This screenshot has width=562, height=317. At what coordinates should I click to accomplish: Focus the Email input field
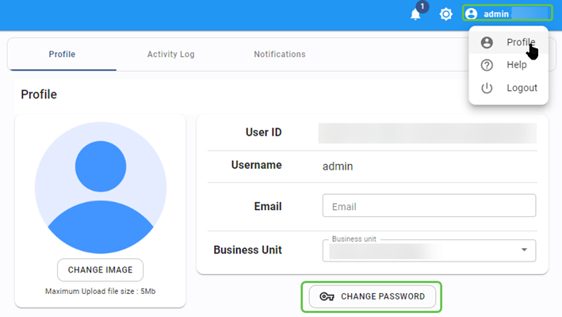[x=429, y=206]
